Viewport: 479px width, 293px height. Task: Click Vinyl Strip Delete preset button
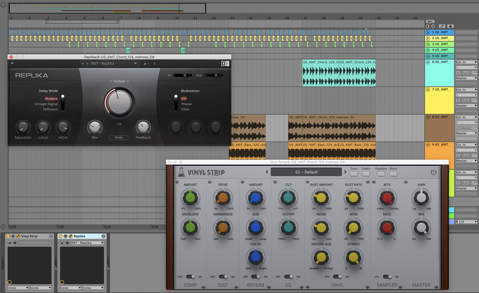pyautogui.click(x=366, y=174)
